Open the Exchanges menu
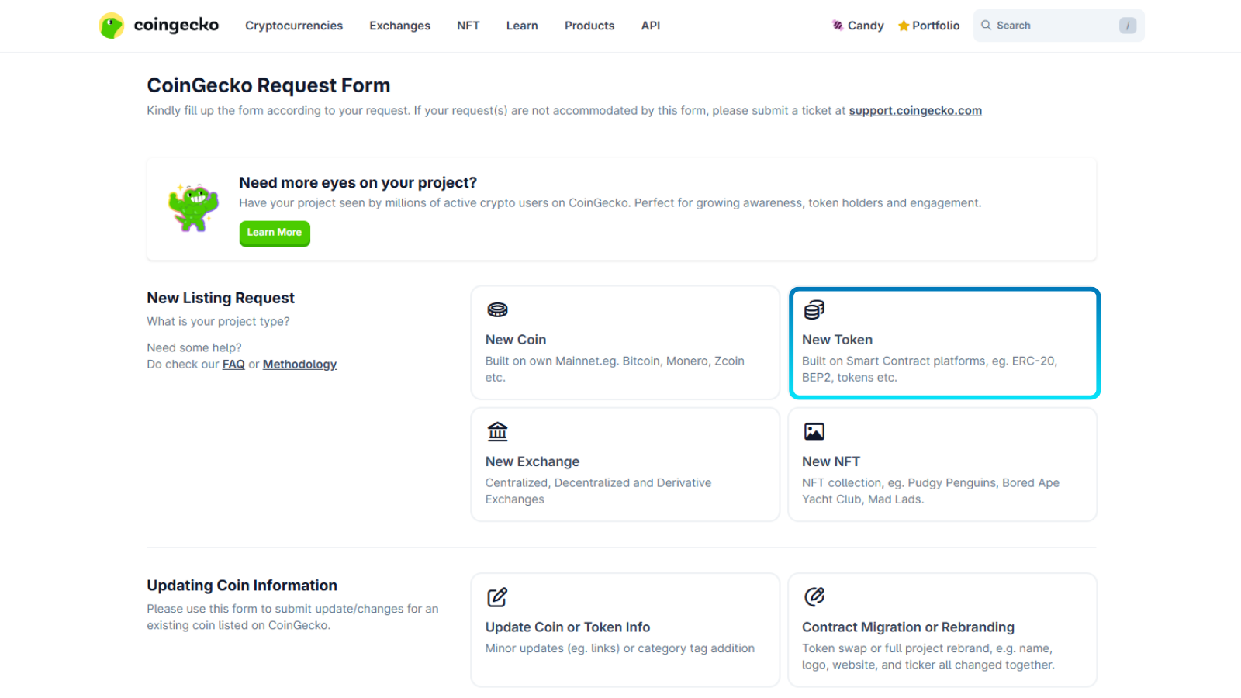The height and width of the screenshot is (698, 1241). tap(399, 26)
